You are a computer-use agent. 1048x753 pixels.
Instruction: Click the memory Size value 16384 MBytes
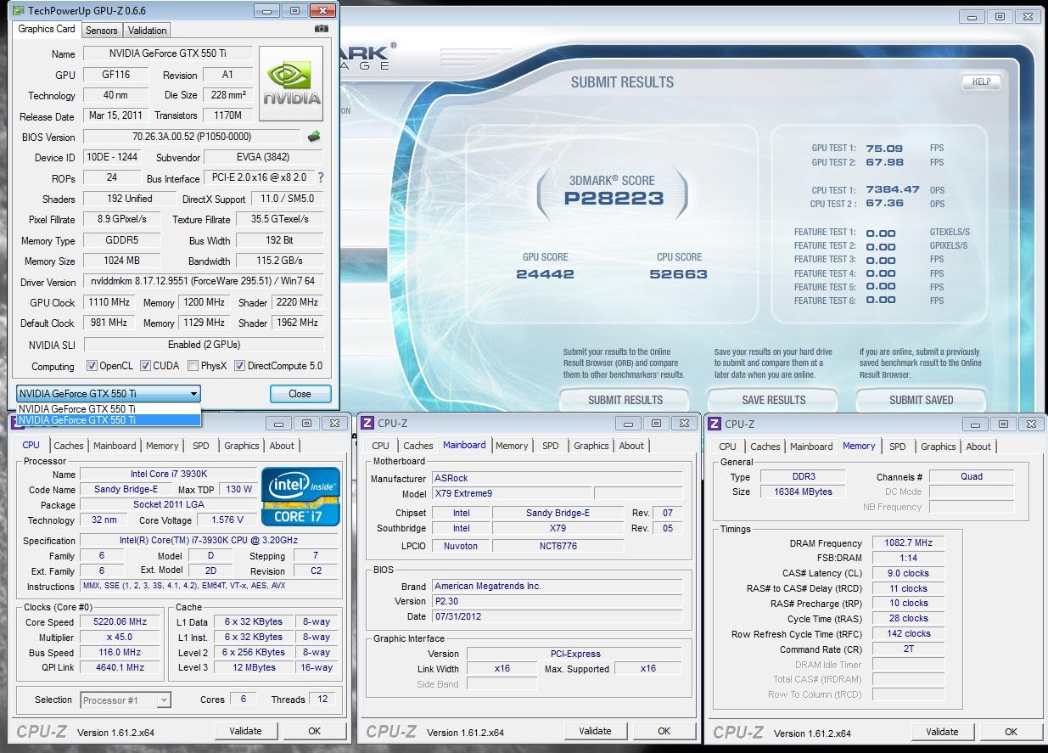point(802,492)
